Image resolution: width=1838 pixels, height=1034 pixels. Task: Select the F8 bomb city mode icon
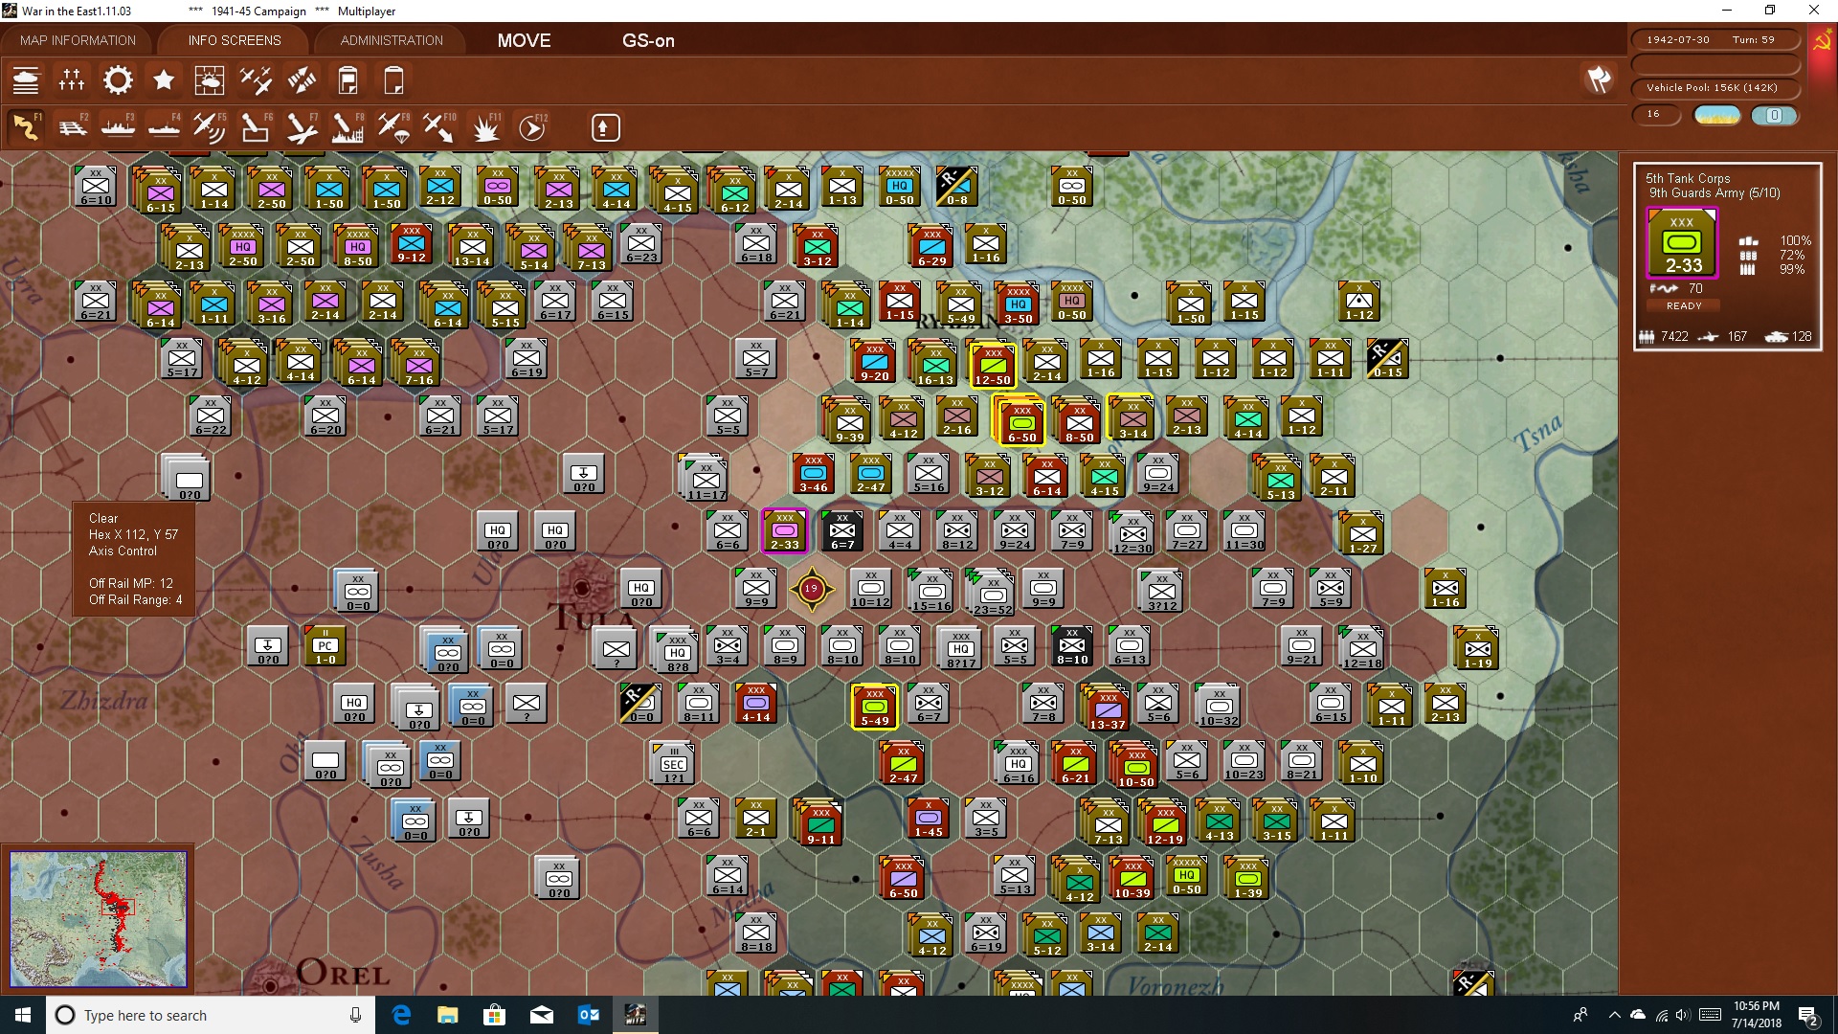(347, 127)
